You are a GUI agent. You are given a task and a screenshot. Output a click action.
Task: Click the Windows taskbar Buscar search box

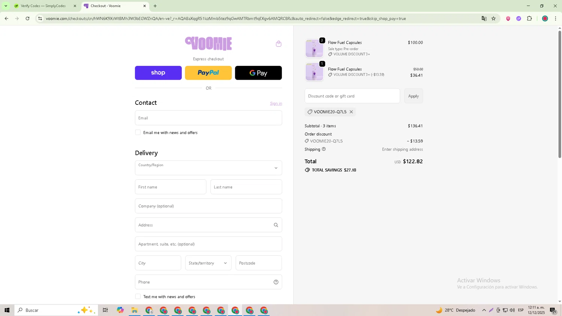click(56, 310)
